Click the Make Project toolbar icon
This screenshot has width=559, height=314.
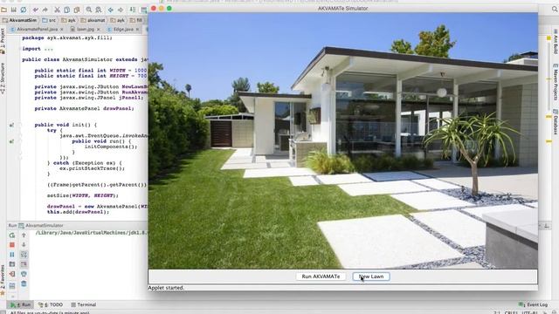coord(133,10)
